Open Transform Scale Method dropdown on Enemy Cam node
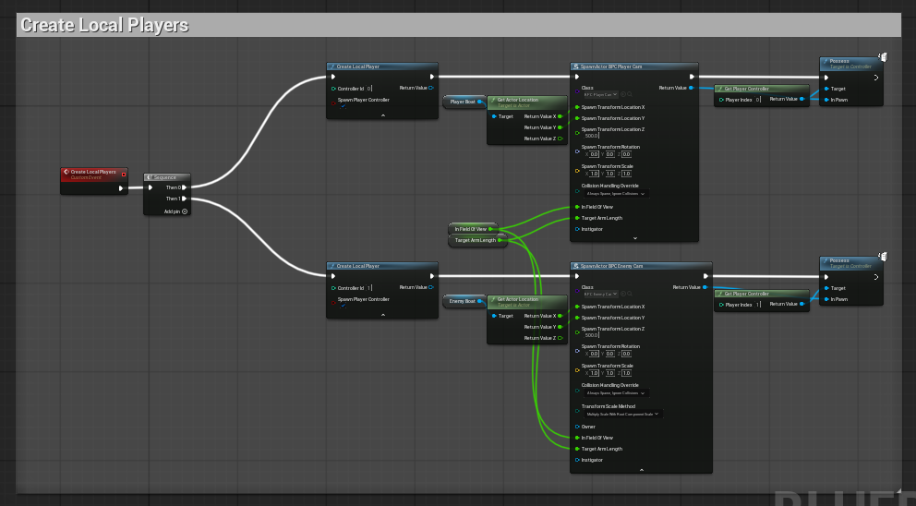 click(x=622, y=414)
